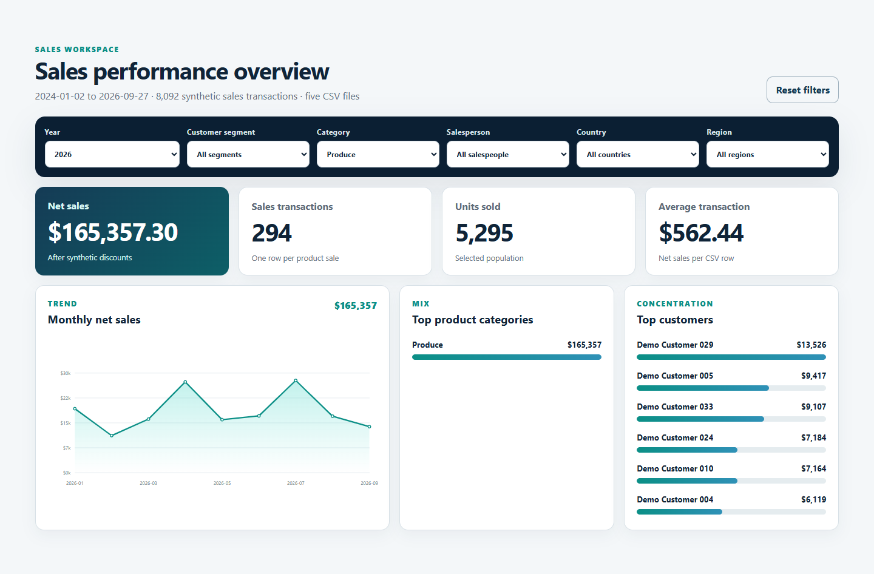Click the Monthly net sales heading
This screenshot has height=574, width=874.
(x=94, y=320)
